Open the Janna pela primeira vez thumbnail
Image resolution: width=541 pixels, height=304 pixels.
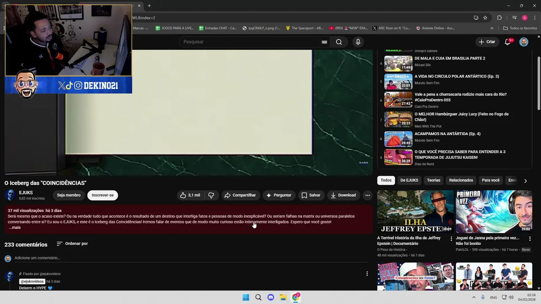(494, 212)
